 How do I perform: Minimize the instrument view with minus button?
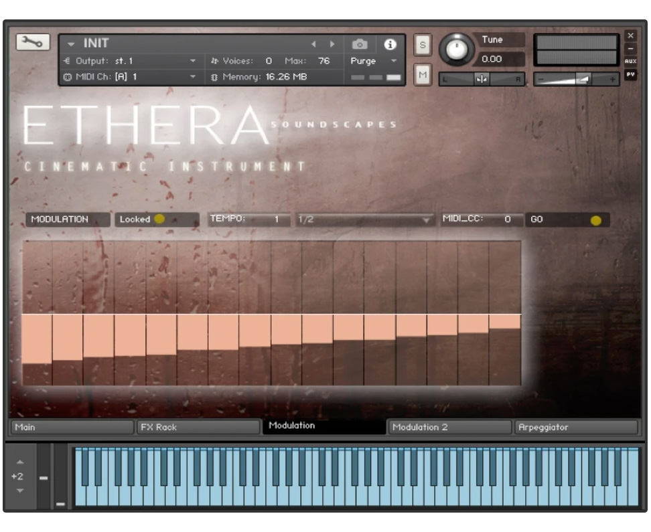point(630,49)
